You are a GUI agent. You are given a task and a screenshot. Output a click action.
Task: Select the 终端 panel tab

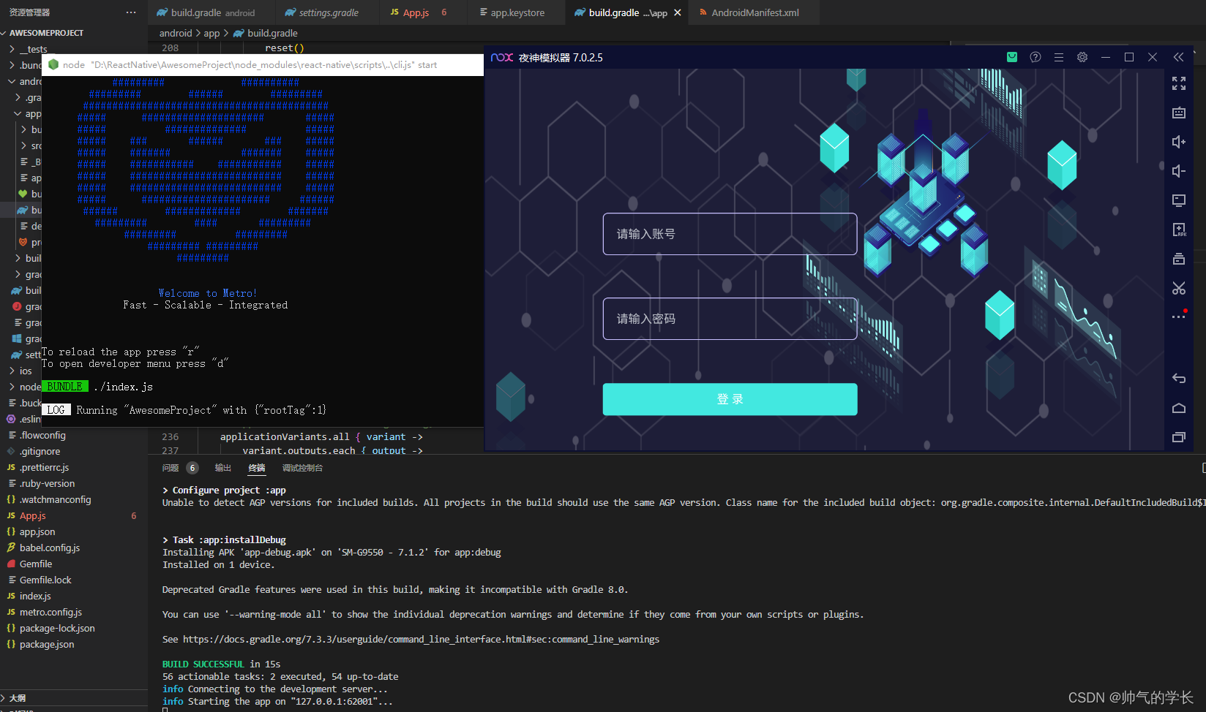click(x=257, y=468)
